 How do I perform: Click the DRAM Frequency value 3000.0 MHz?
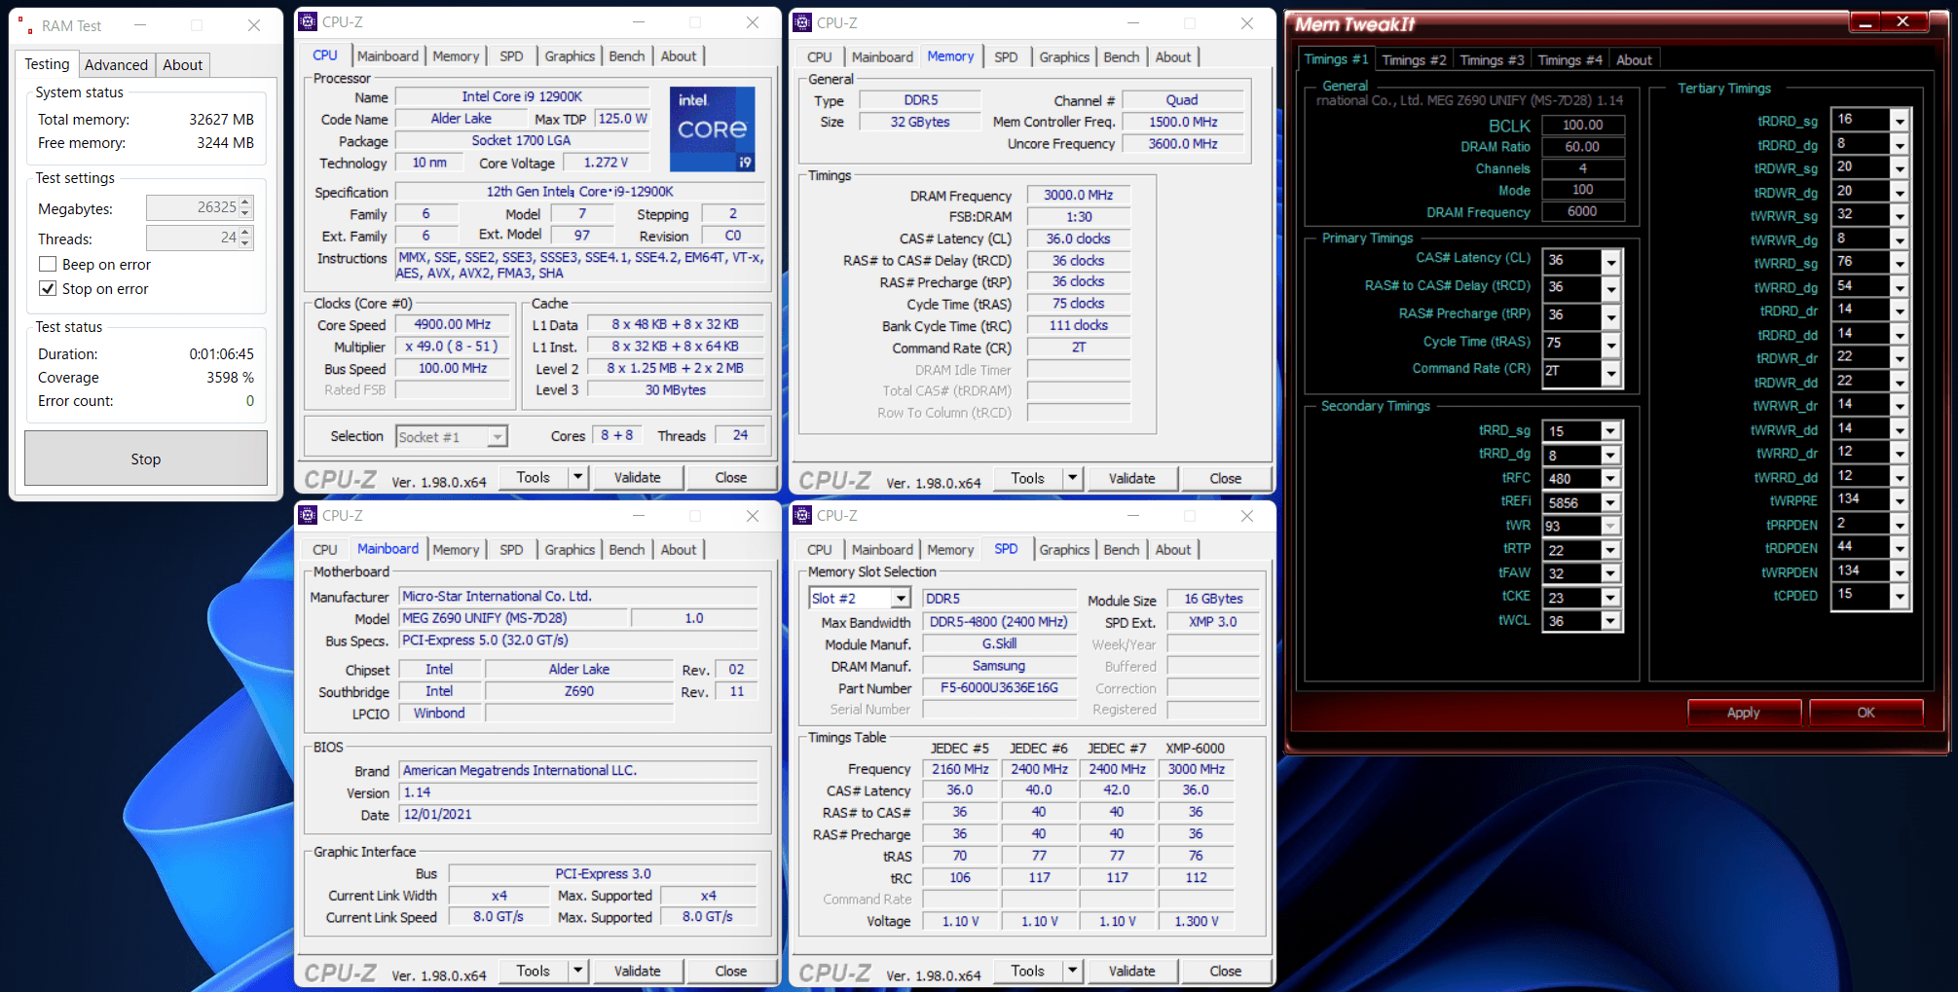pos(1078,196)
